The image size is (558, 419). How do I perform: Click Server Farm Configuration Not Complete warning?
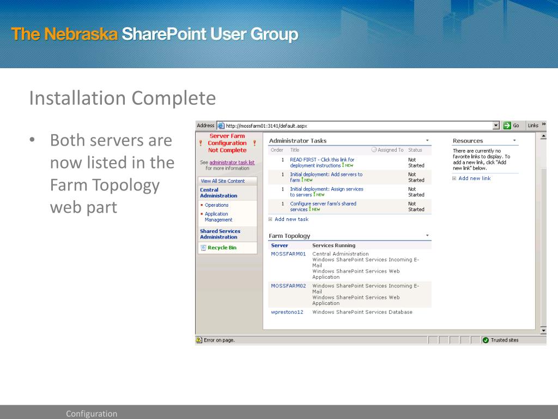[227, 143]
